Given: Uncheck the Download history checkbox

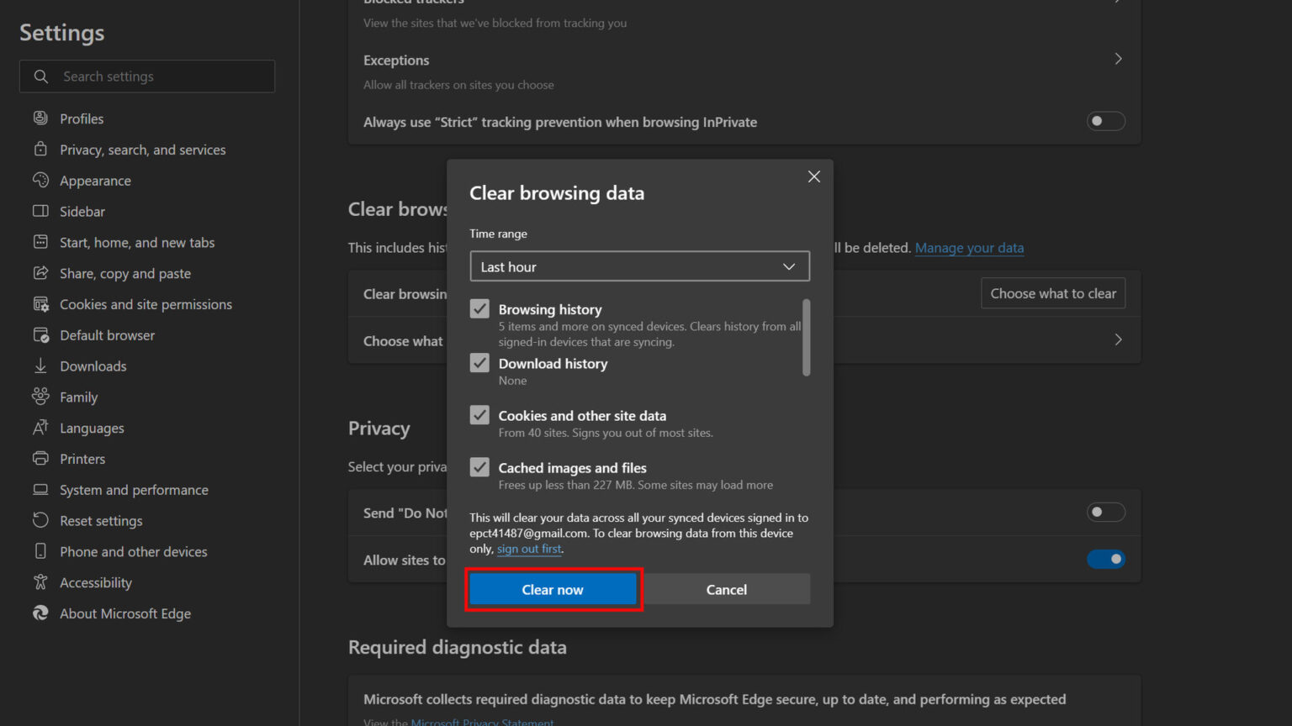Looking at the screenshot, I should pos(479,362).
